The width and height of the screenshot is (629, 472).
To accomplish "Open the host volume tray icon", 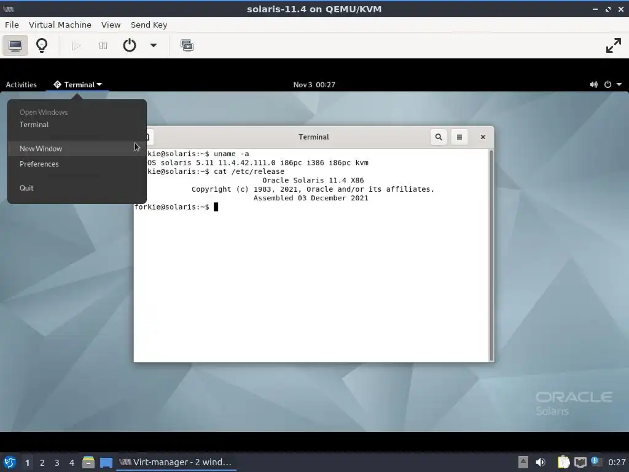I will pyautogui.click(x=541, y=462).
